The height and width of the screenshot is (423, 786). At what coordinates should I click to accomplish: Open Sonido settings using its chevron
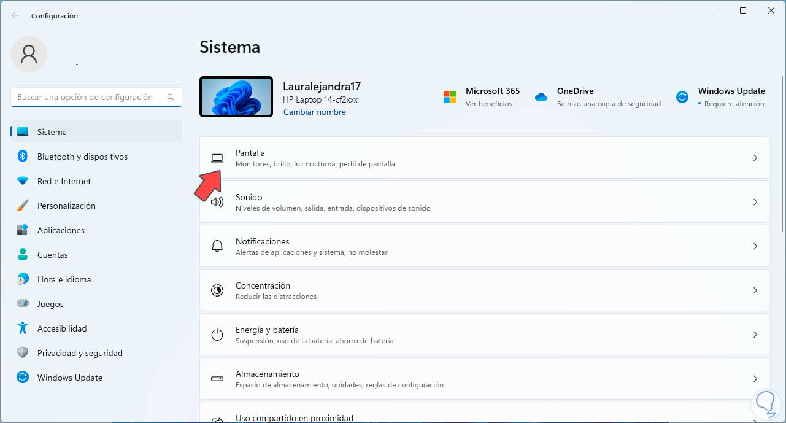(x=755, y=202)
